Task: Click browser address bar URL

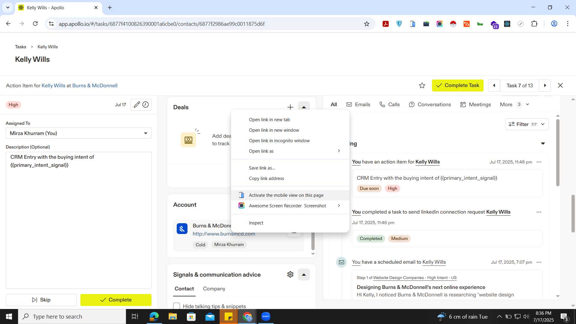Action: point(161,24)
